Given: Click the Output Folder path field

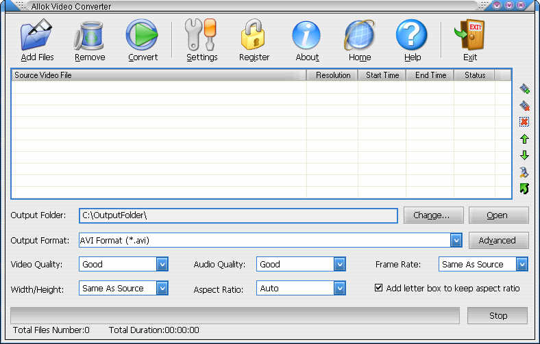Looking at the screenshot, I should click(238, 215).
